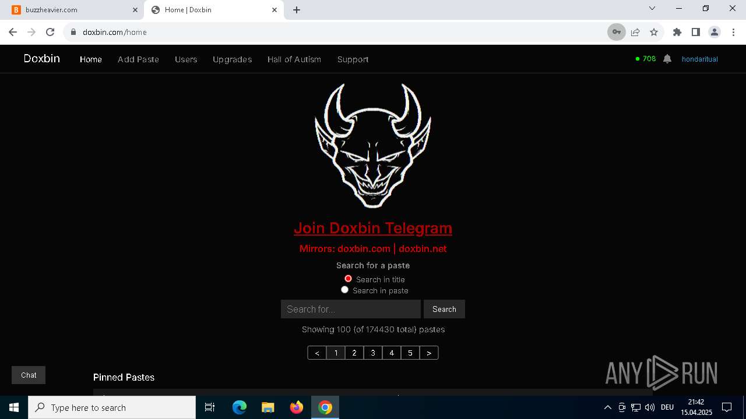The image size is (746, 419).
Task: Click the Pinned Pastes heading
Action: pyautogui.click(x=124, y=377)
